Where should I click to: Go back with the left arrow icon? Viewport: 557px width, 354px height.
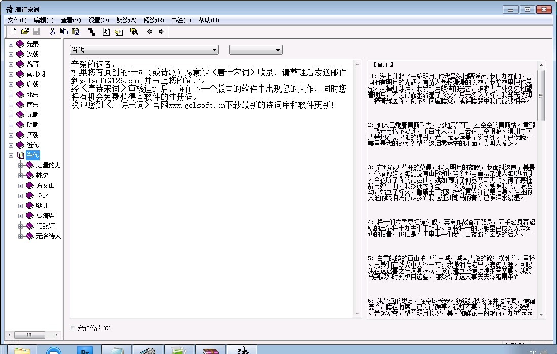point(150,32)
